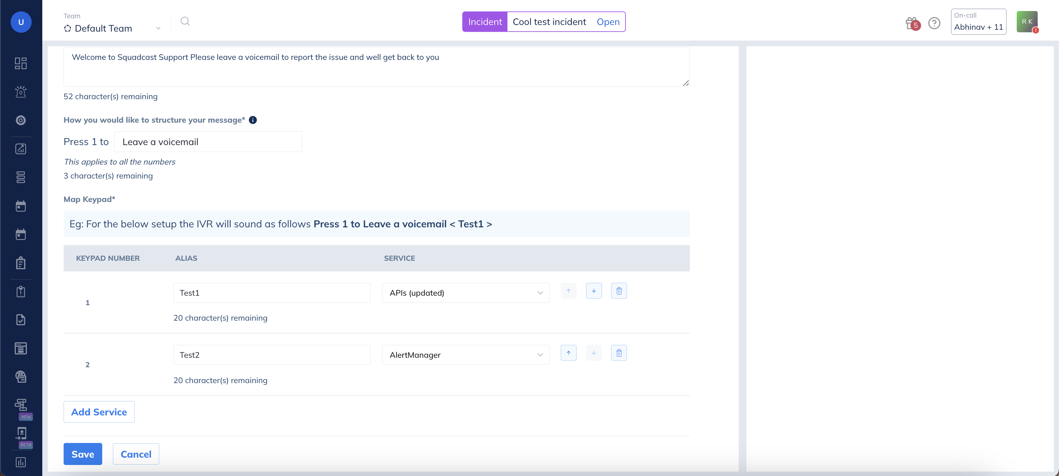Viewport: 1059px width, 476px height.
Task: Click the Save button
Action: (x=83, y=454)
